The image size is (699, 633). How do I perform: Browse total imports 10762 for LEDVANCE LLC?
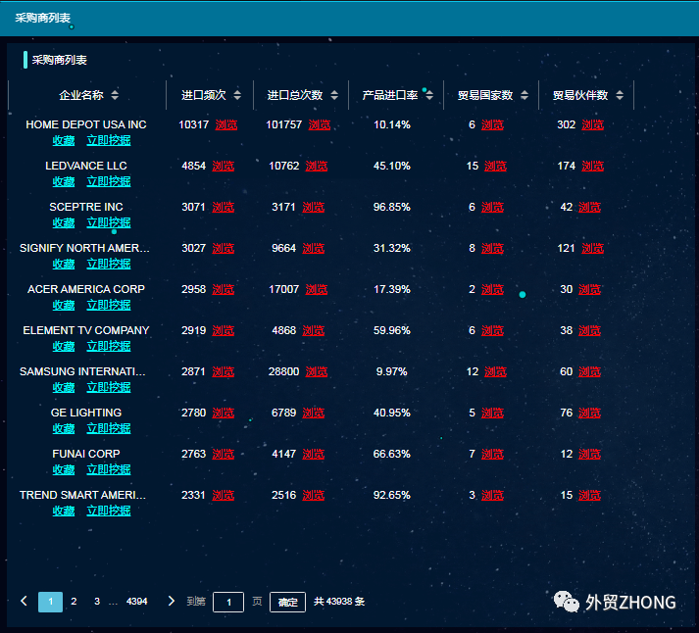(x=317, y=167)
